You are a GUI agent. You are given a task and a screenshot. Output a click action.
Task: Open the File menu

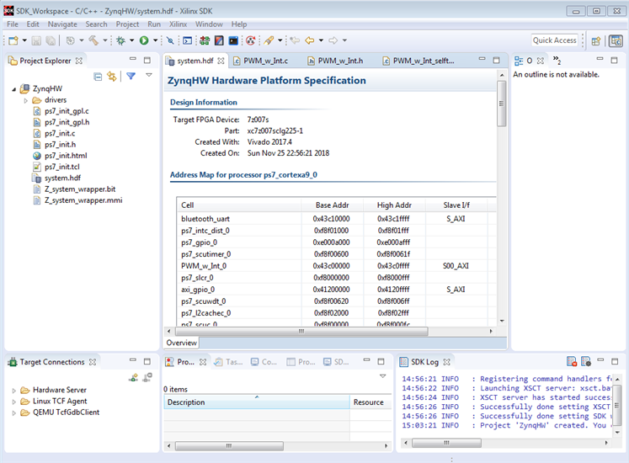pyautogui.click(x=13, y=24)
